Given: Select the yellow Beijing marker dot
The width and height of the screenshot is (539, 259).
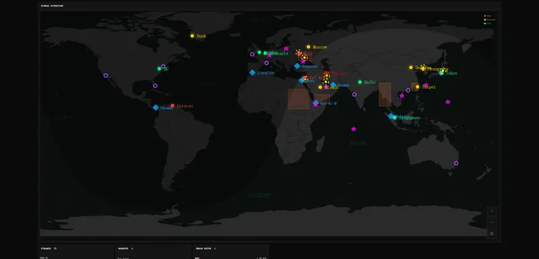Looking at the screenshot, I should 411,67.
